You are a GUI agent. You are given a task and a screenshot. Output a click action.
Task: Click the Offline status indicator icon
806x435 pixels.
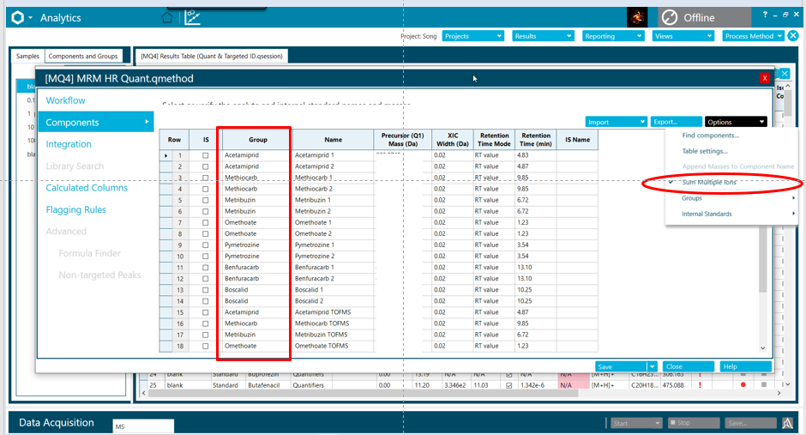tap(670, 17)
